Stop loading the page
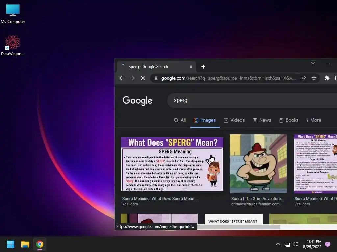Viewport: 337px width, 252px height. (x=143, y=78)
